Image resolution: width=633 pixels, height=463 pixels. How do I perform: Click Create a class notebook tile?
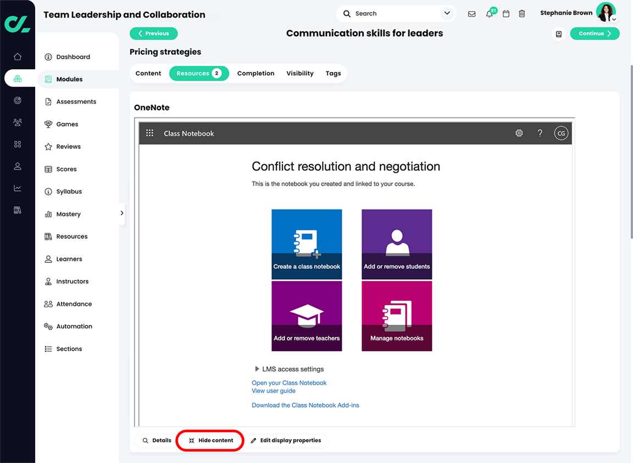click(307, 244)
